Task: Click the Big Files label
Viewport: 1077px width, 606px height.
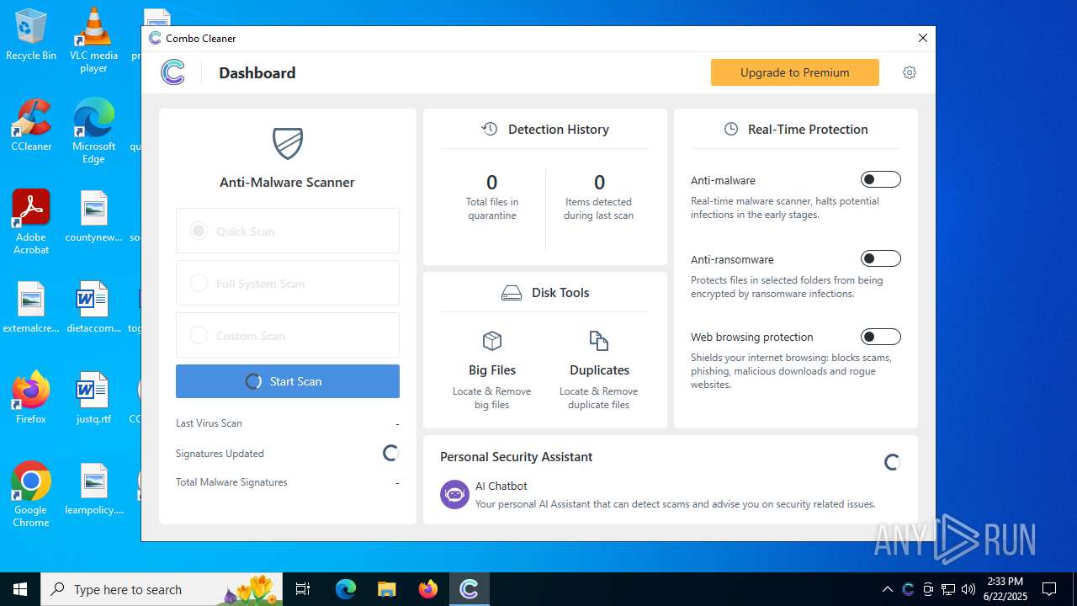Action: (x=492, y=370)
